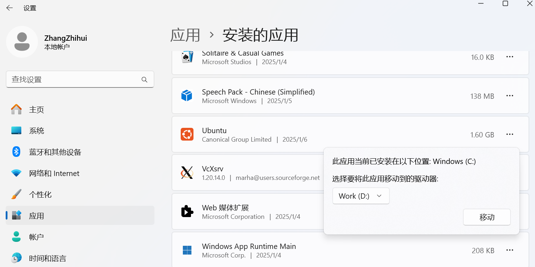The height and width of the screenshot is (267, 535).
Task: Open more options for Speech Pack Chinese
Action: (x=510, y=96)
